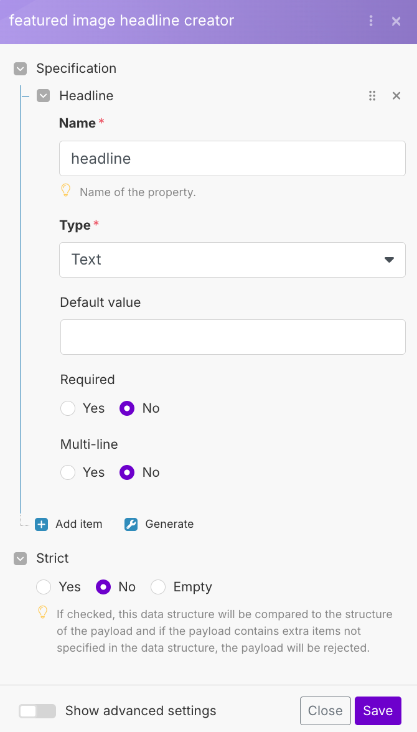Image resolution: width=417 pixels, height=732 pixels.
Task: Choose the Empty option for Strict
Action: (158, 587)
